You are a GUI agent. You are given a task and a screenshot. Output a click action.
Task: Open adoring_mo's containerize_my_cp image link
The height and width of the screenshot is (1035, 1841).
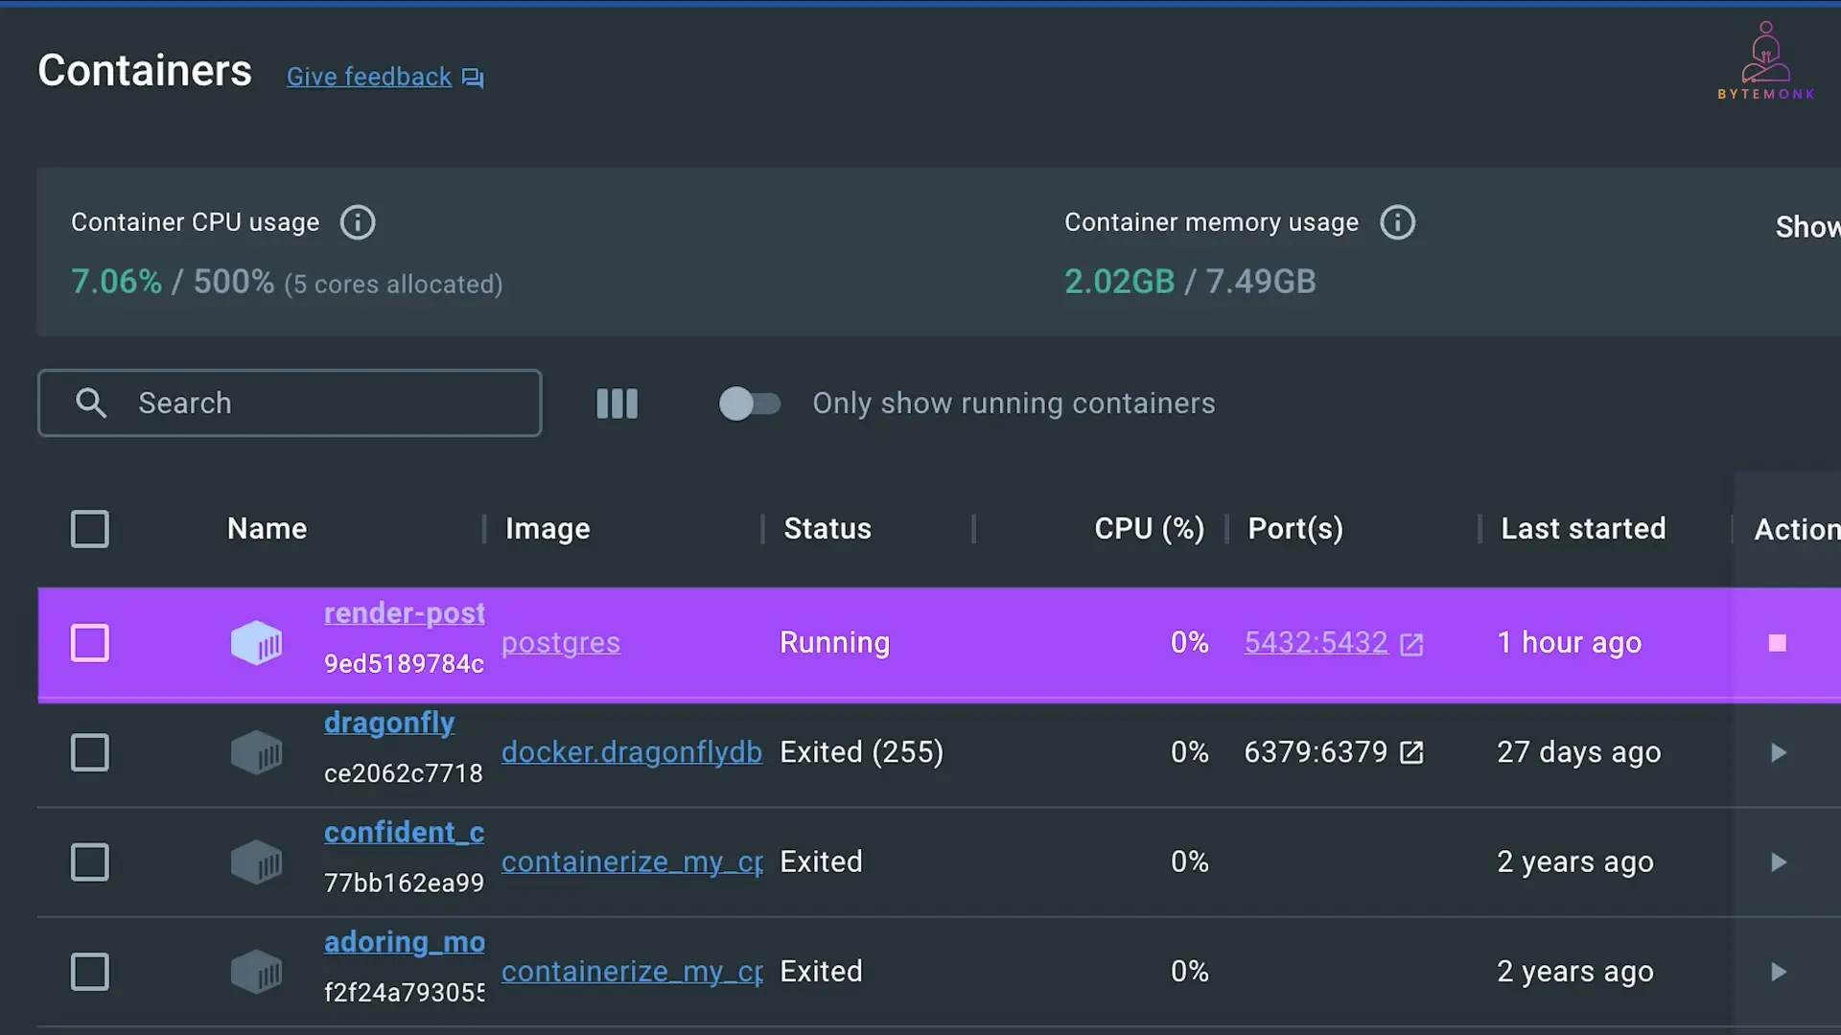click(632, 971)
